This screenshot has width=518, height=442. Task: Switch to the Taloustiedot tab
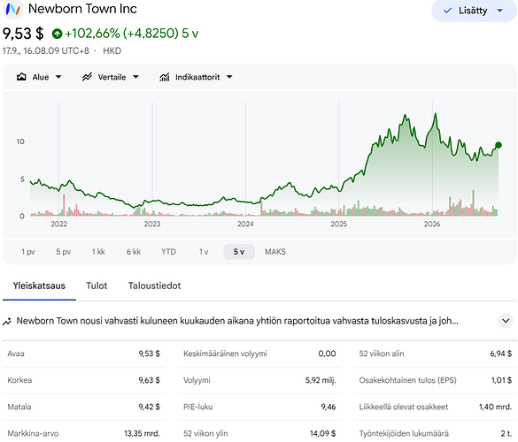(x=154, y=286)
